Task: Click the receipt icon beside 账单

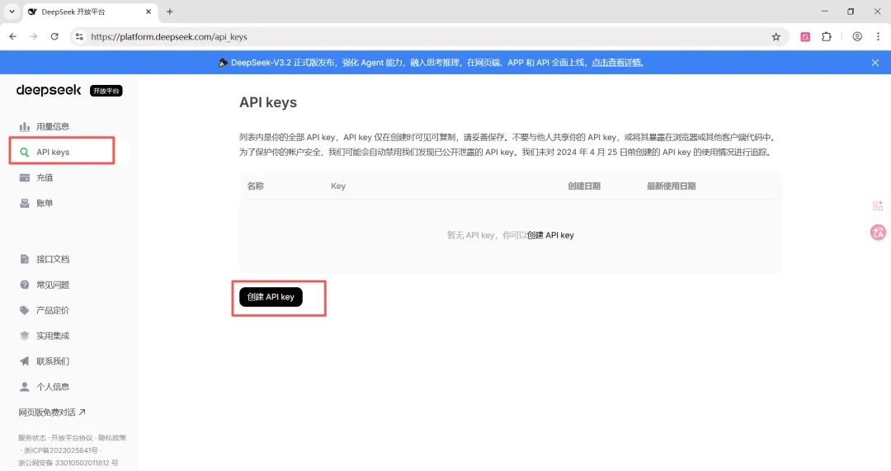Action: point(25,204)
